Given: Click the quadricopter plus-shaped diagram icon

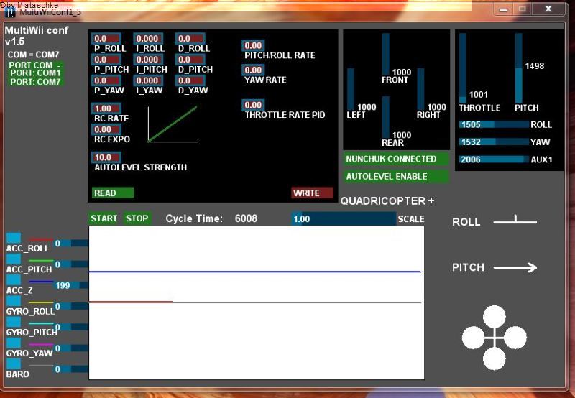Looking at the screenshot, I should [x=494, y=338].
